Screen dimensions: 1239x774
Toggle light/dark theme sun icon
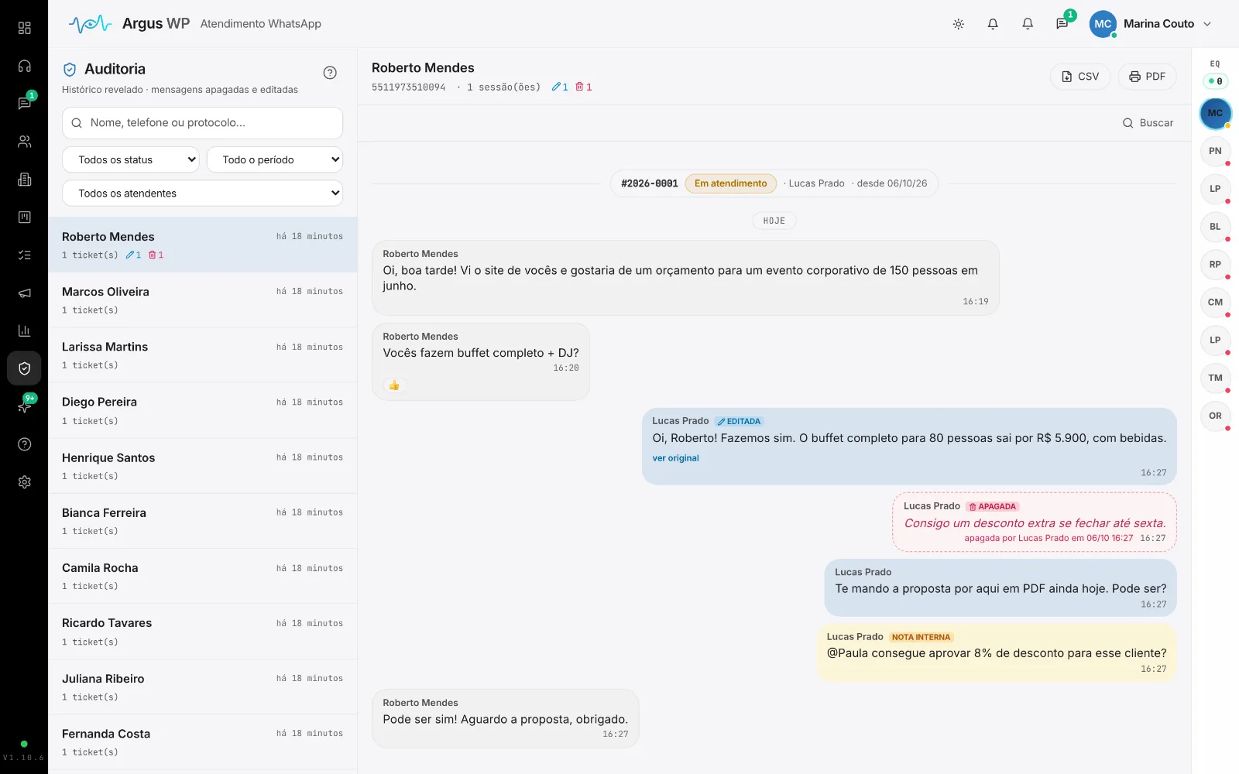click(958, 24)
